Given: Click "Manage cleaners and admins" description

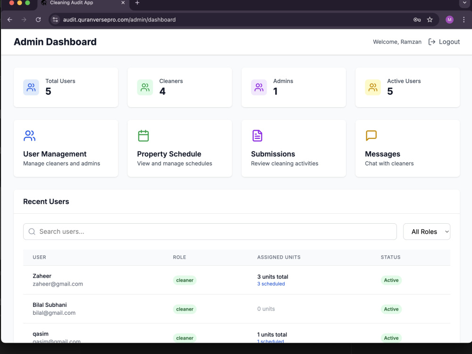Looking at the screenshot, I should pyautogui.click(x=62, y=163).
